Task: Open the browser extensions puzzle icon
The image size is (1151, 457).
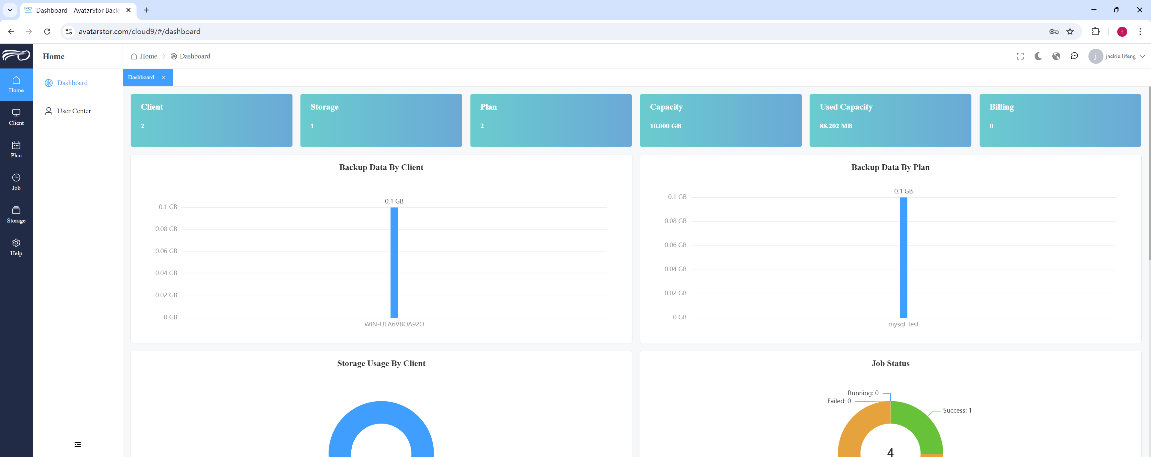Action: click(x=1095, y=32)
